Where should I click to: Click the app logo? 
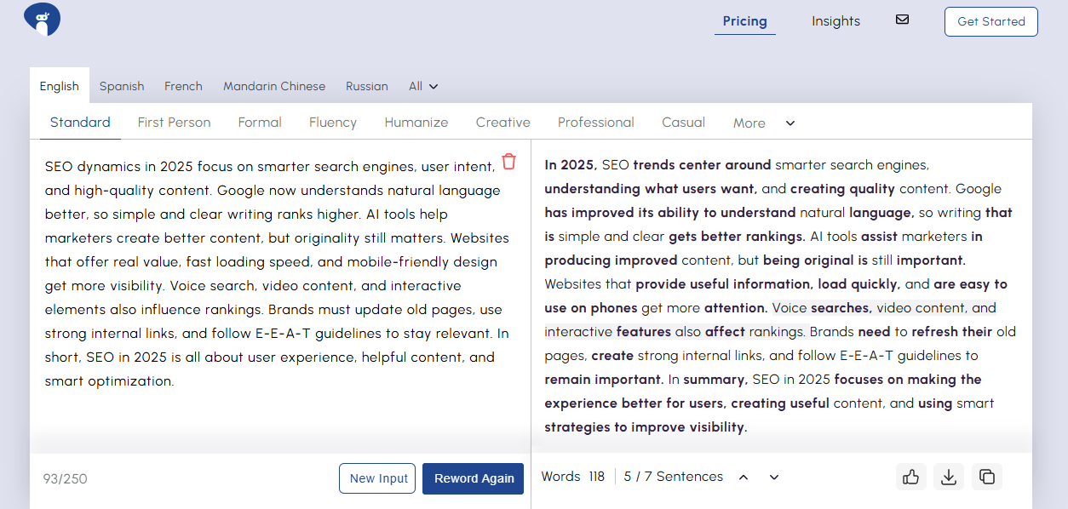click(x=41, y=19)
